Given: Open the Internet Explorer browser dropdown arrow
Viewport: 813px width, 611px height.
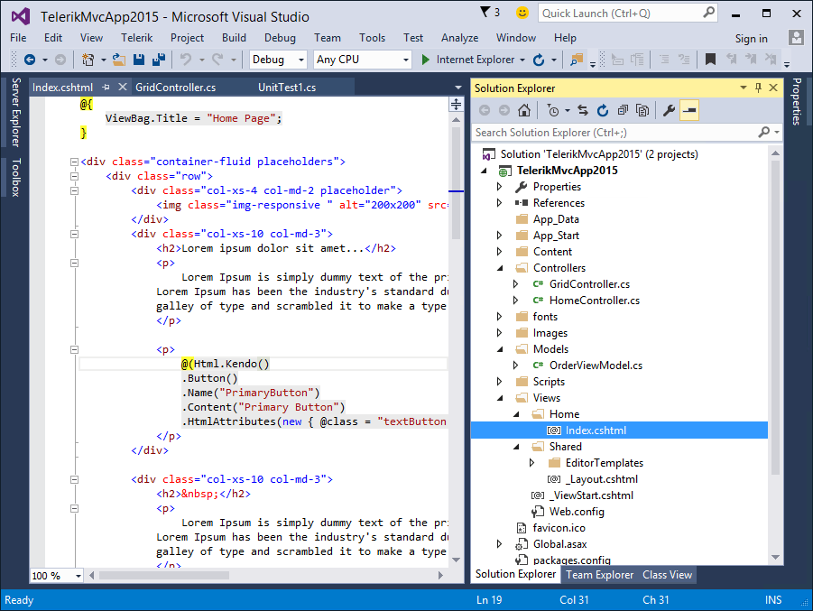Looking at the screenshot, I should coord(522,60).
